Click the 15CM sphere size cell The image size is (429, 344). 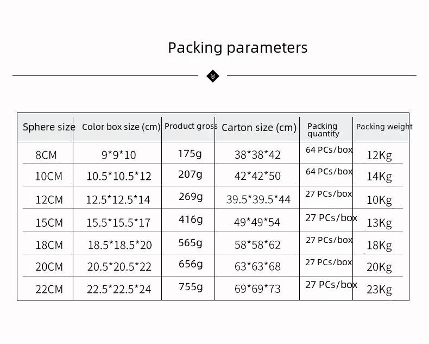point(49,223)
